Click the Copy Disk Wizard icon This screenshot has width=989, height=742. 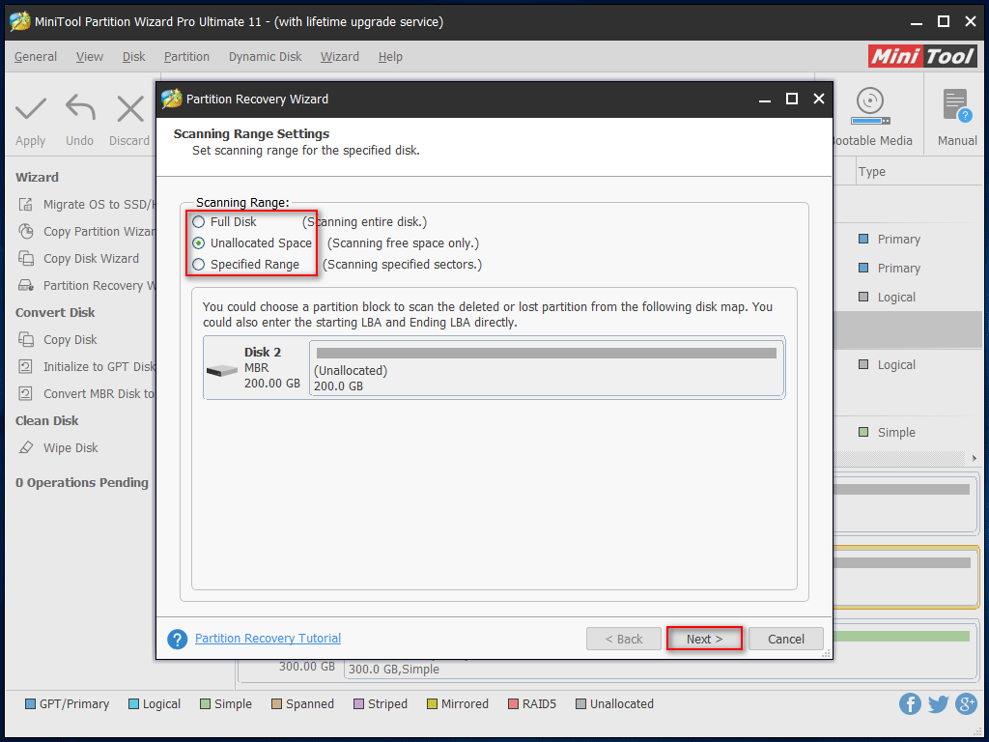click(26, 259)
